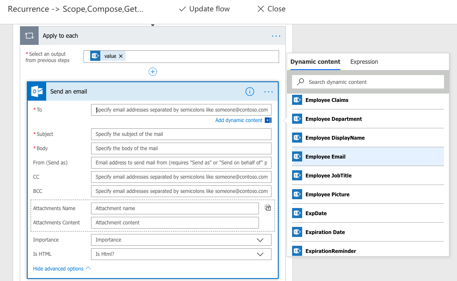Click the search magnifier icon
The width and height of the screenshot is (457, 281).
[x=300, y=82]
